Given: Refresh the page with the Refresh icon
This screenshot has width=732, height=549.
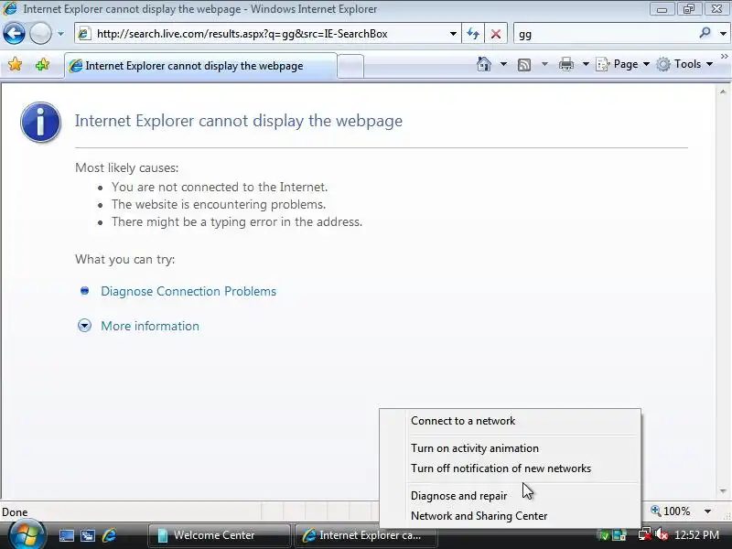Looking at the screenshot, I should 473,34.
